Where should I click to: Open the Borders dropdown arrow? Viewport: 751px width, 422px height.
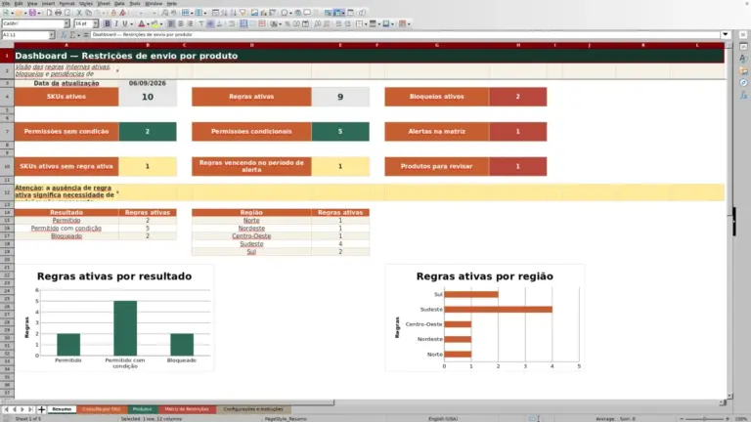click(x=366, y=23)
